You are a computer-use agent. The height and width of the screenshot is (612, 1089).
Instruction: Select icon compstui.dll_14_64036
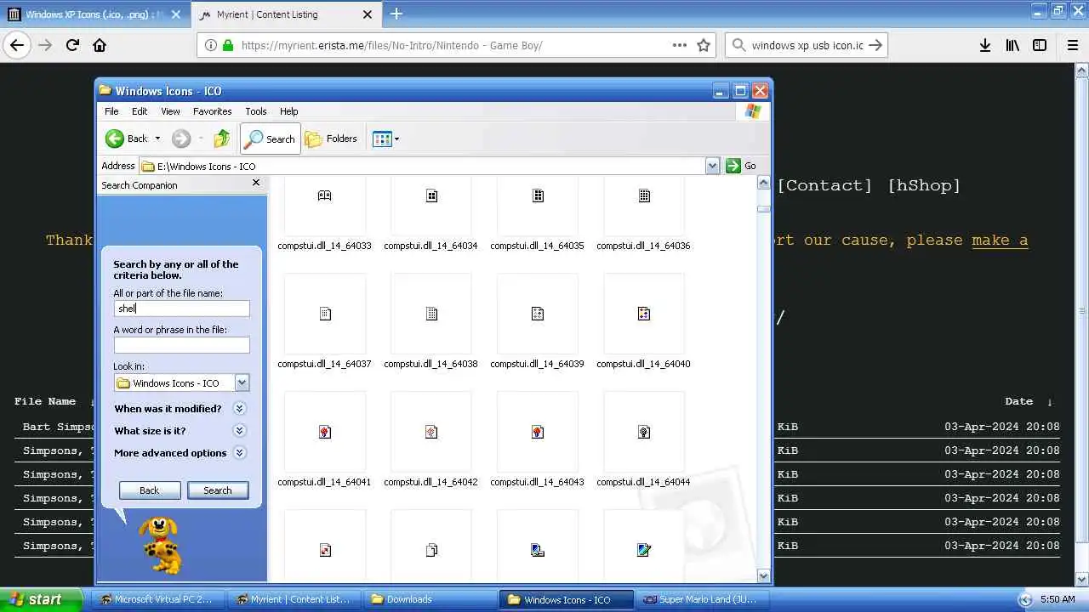[x=643, y=212]
